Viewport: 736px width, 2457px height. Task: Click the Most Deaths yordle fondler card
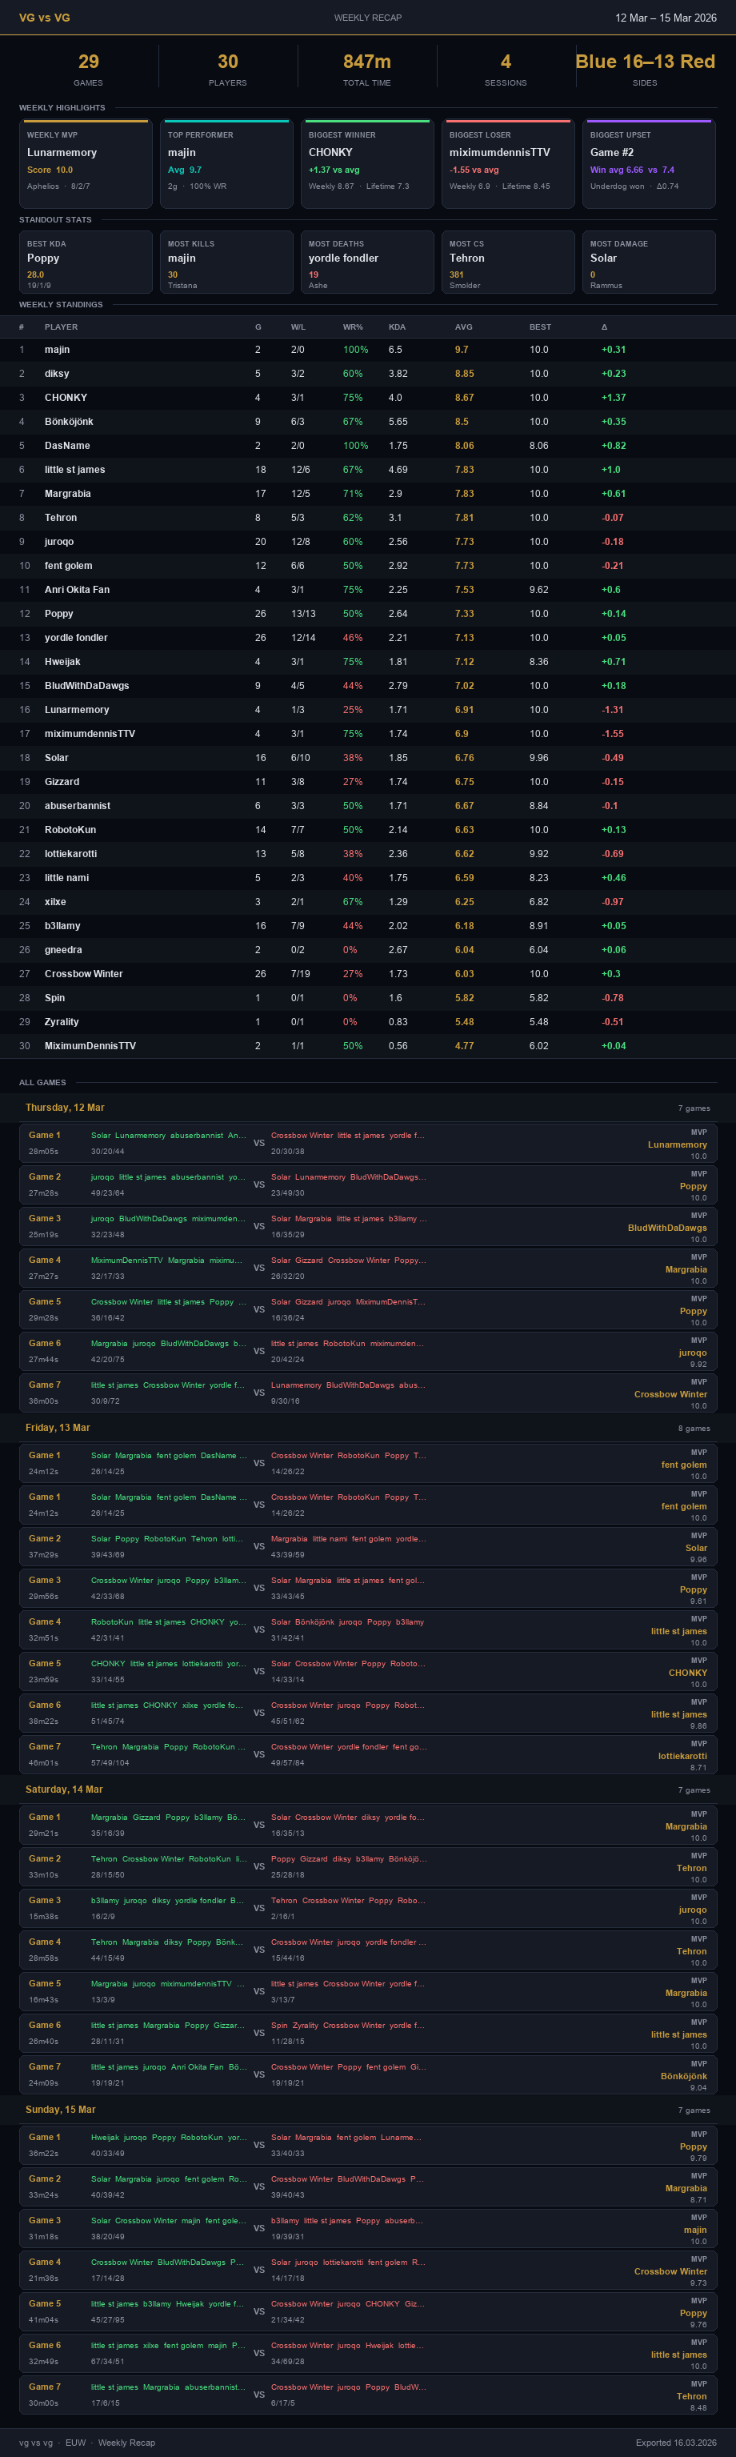click(x=367, y=263)
